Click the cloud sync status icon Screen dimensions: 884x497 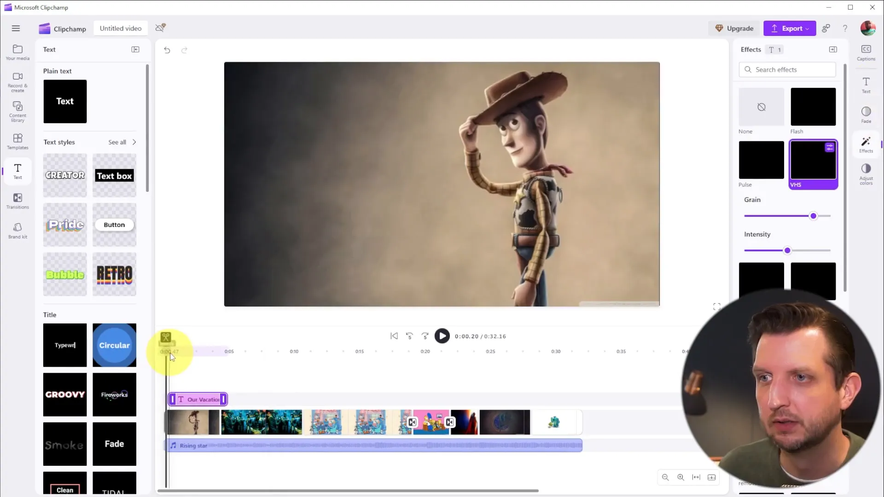pyautogui.click(x=160, y=28)
